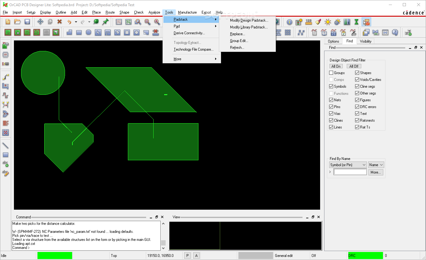Click the More... button in Find By Name
Image resolution: width=426 pixels, height=260 pixels.
376,172
